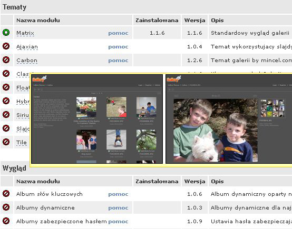This screenshot has width=292, height=229.
Task: Click the red status icon in the Hybrid row
Action: [x=6, y=101]
